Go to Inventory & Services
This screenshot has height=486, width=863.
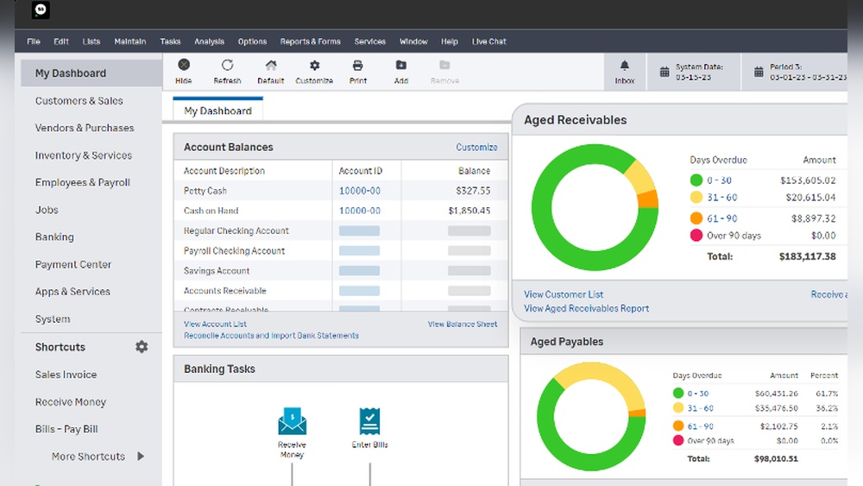[84, 155]
